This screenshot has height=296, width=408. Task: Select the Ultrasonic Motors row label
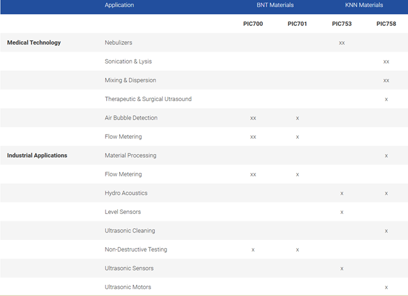tap(128, 287)
